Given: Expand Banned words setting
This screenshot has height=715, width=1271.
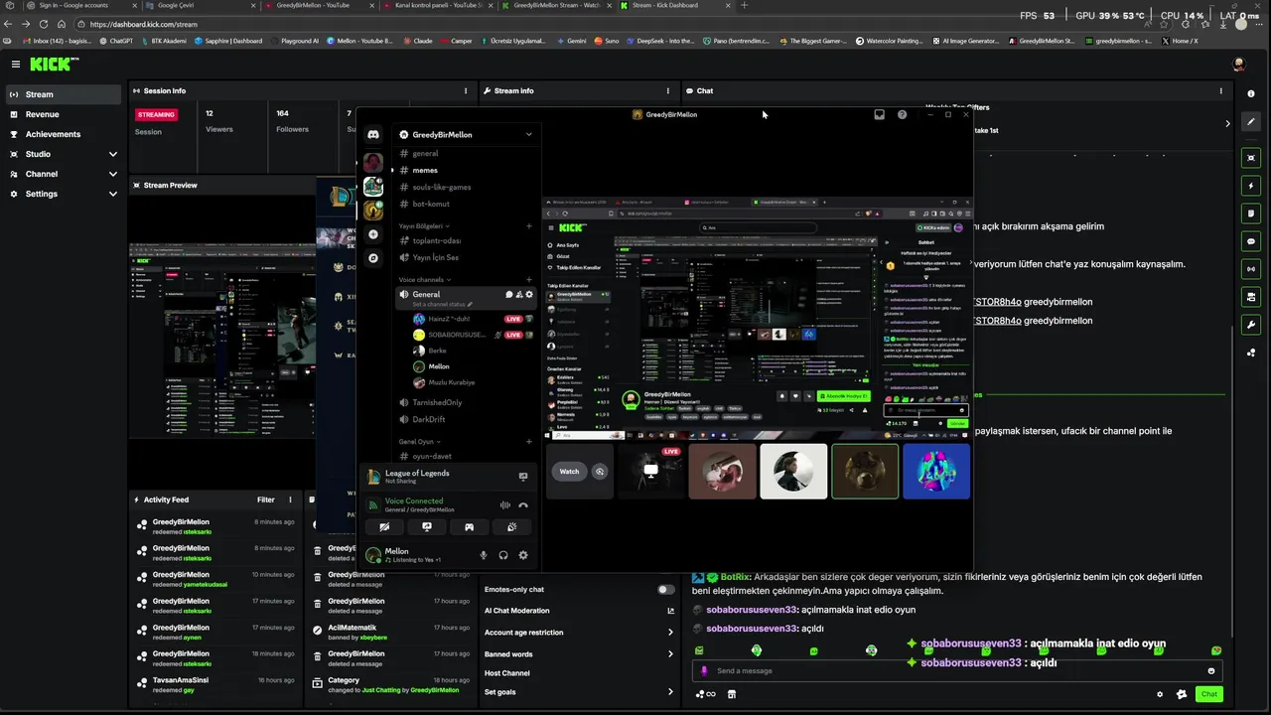Looking at the screenshot, I should [670, 654].
